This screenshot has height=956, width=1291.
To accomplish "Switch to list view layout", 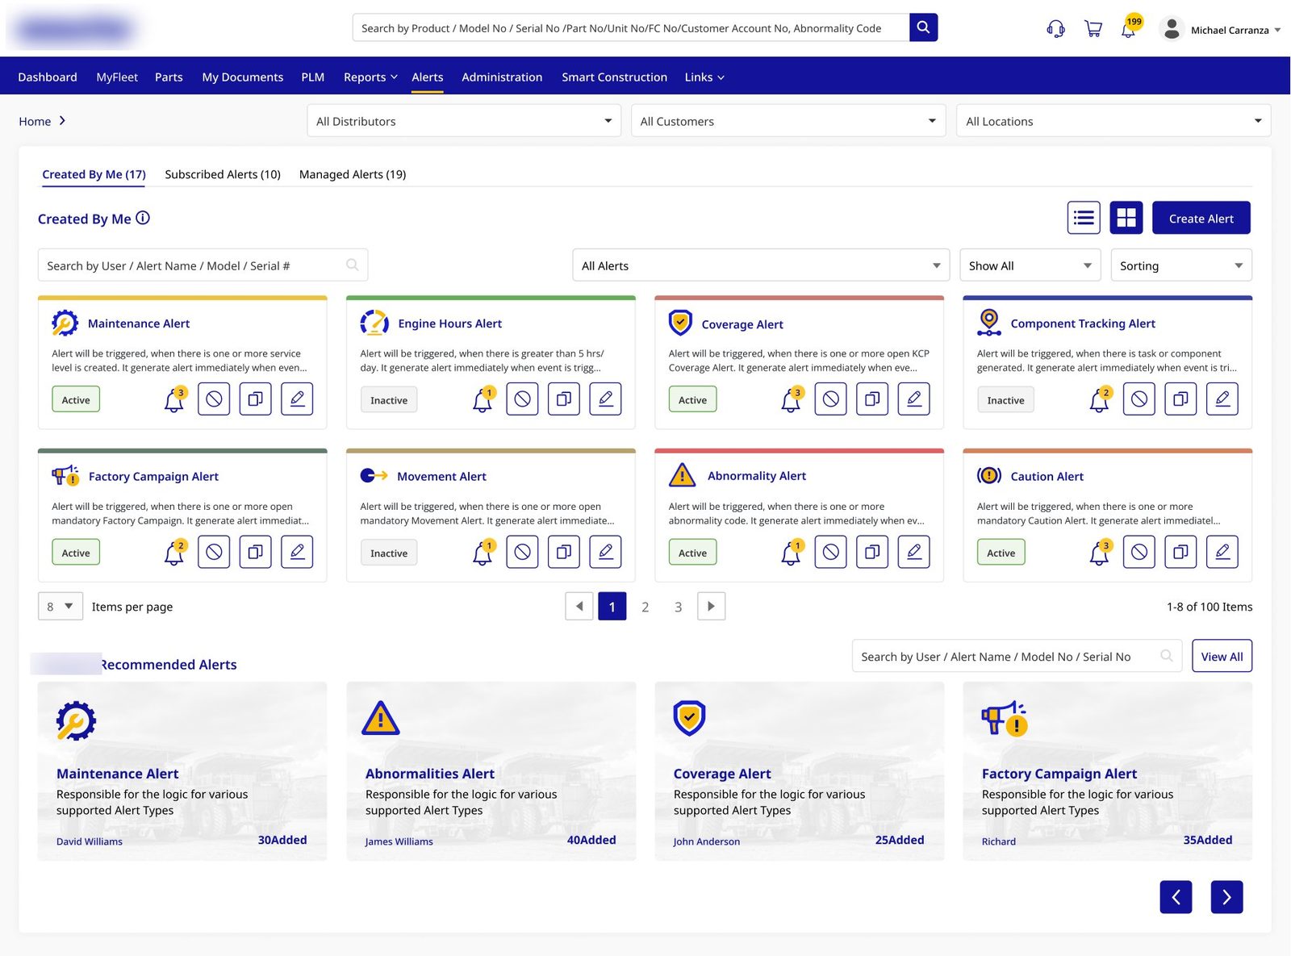I will coord(1083,218).
